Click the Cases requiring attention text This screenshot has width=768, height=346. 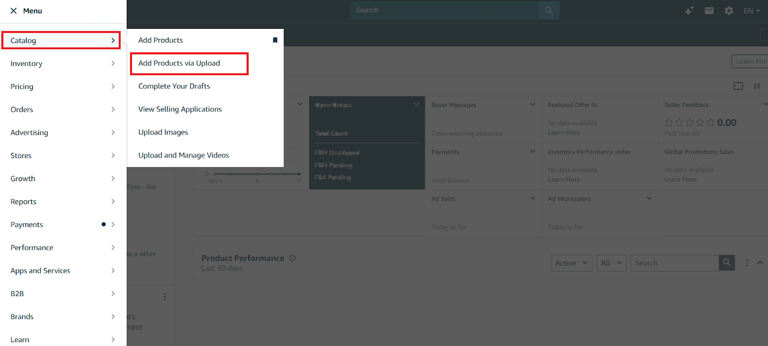pyautogui.click(x=467, y=134)
